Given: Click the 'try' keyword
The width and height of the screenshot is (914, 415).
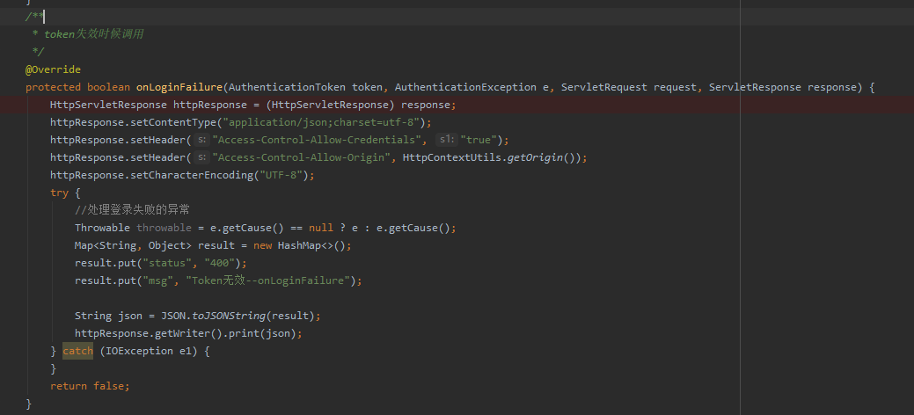Looking at the screenshot, I should click(60, 193).
